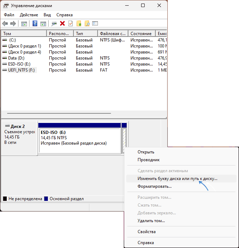Sort by Файловая с... column header
239x248 pixels.
click(x=113, y=34)
